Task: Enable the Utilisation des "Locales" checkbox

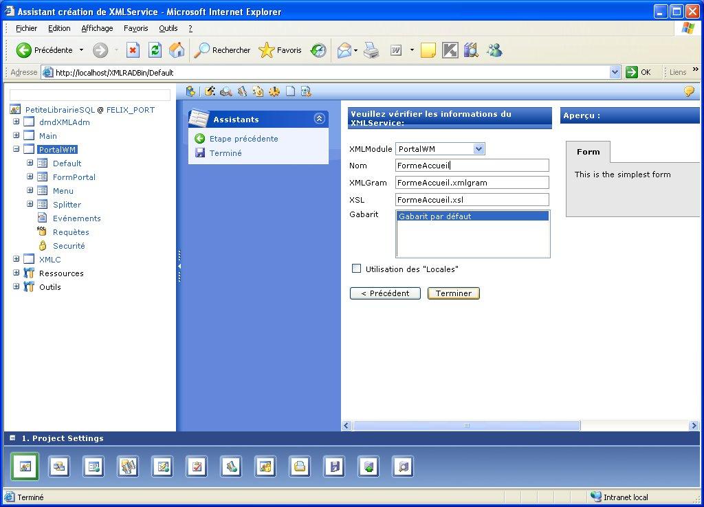Action: coord(356,269)
